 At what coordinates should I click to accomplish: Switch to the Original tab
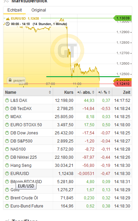tap(39, 10)
